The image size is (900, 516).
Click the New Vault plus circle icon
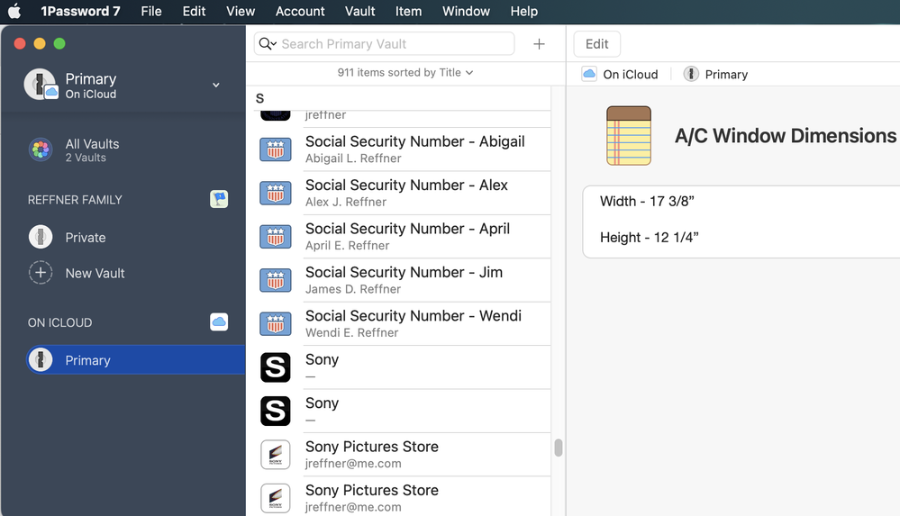click(x=41, y=273)
